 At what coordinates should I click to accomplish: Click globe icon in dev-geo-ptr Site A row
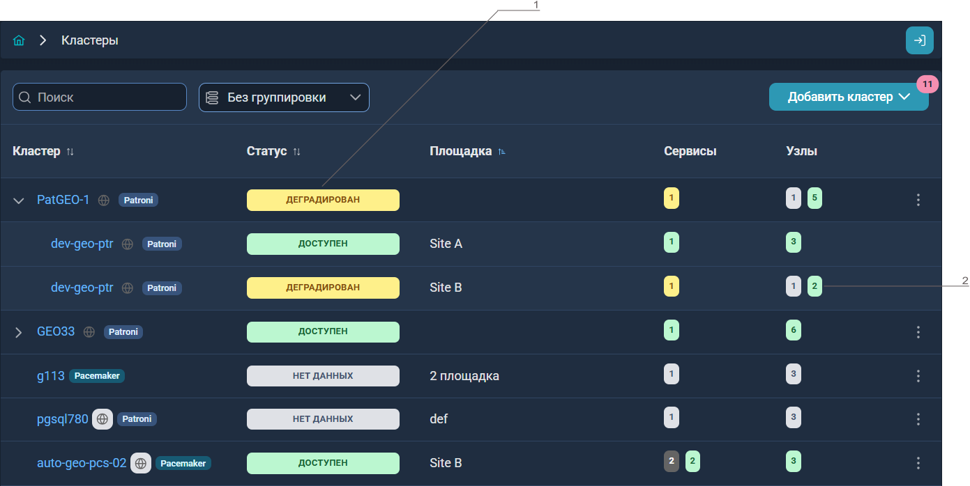point(128,244)
